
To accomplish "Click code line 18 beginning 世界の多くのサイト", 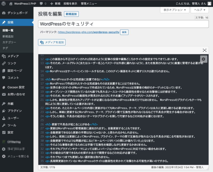I will 114,88.
